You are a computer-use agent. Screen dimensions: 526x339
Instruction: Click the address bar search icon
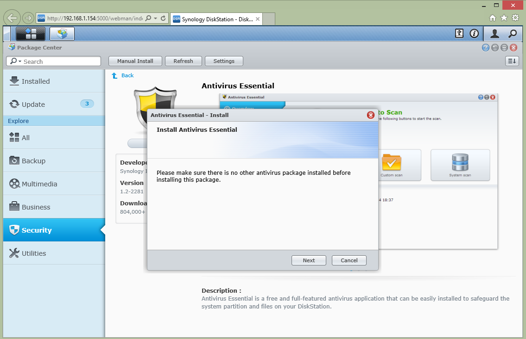(x=148, y=18)
